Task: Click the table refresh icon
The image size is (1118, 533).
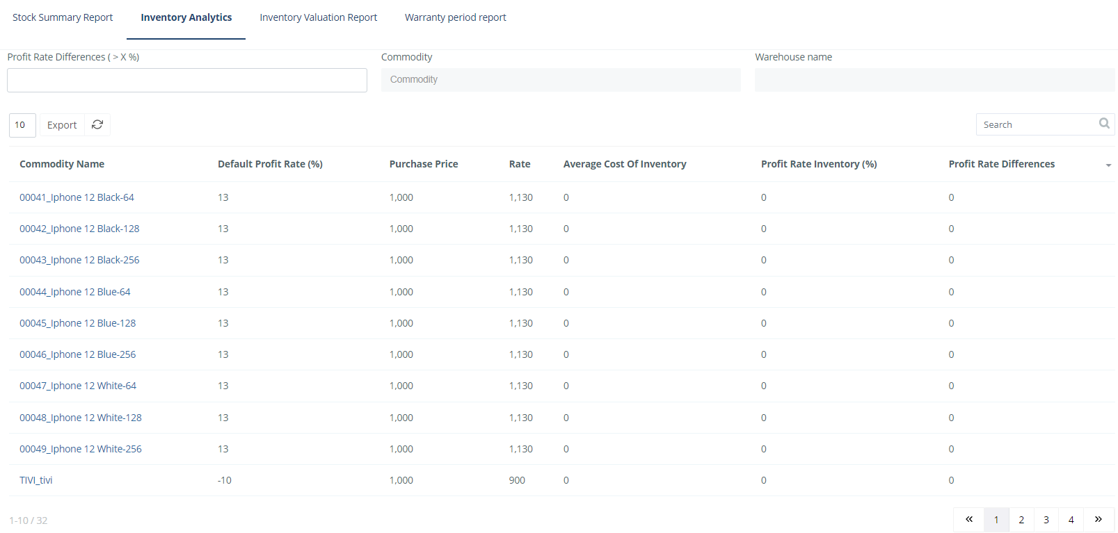Action: [97, 125]
